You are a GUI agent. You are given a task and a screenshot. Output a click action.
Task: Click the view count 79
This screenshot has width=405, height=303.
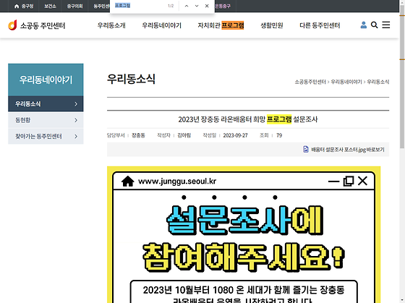(x=279, y=135)
